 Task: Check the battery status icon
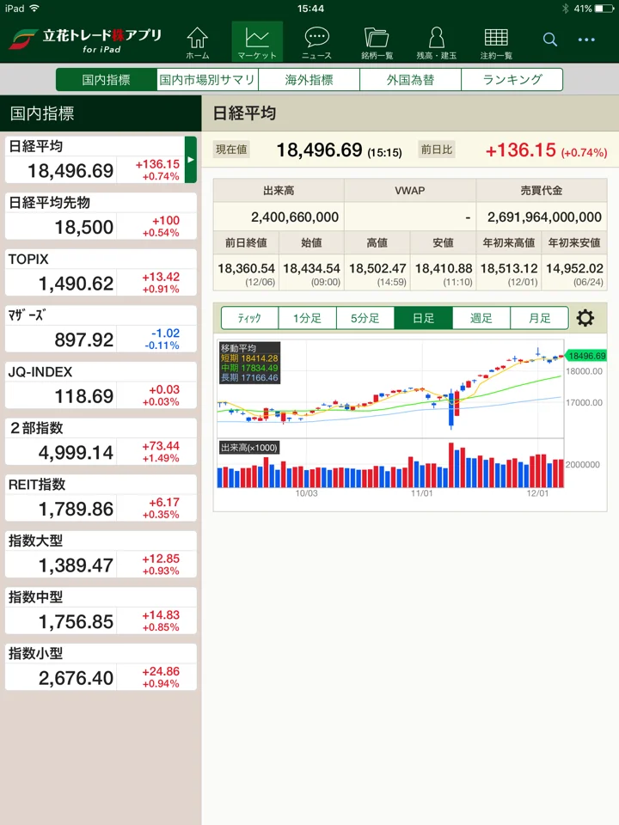pos(604,9)
